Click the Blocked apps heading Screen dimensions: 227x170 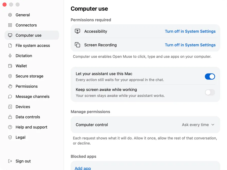(83, 156)
